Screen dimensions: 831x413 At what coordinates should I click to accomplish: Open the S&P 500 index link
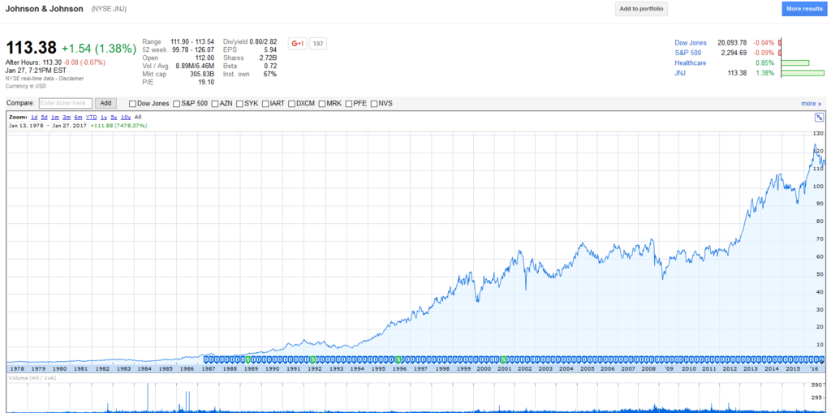[687, 53]
